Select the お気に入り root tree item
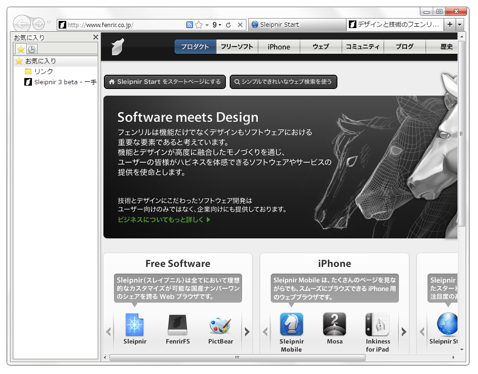Image resolution: width=478 pixels, height=374 pixels. (56, 61)
